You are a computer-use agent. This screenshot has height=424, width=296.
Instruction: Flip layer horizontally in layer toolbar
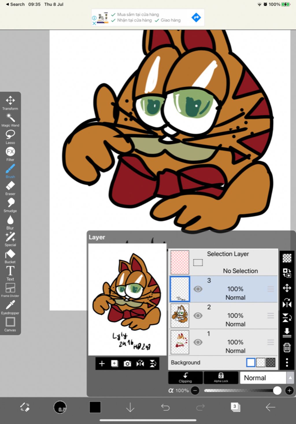(140, 364)
